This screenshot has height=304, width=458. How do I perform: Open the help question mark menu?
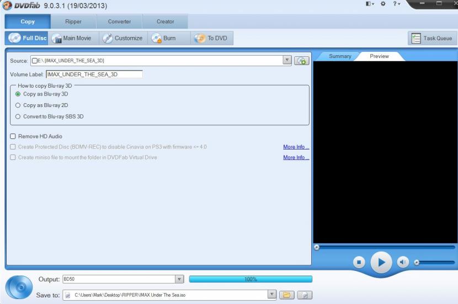pyautogui.click(x=396, y=4)
